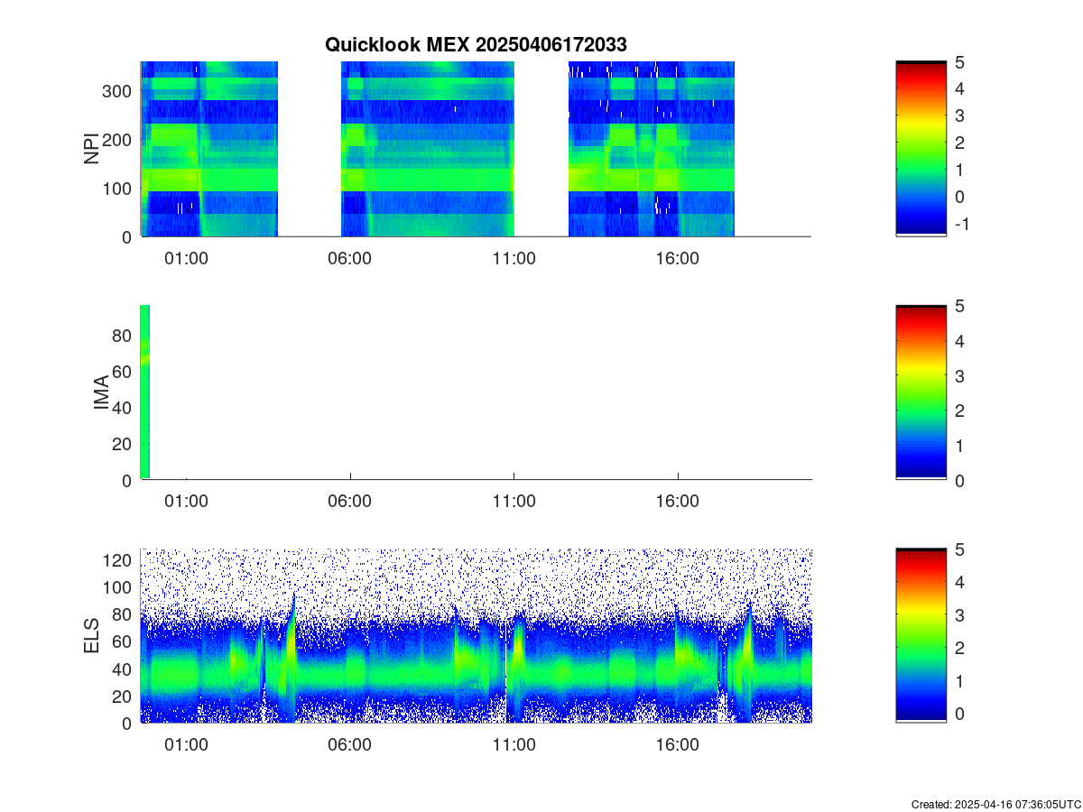Click the "16:00" time label under IMA panel
Viewport: 1083px width, 812px height.
tap(678, 501)
